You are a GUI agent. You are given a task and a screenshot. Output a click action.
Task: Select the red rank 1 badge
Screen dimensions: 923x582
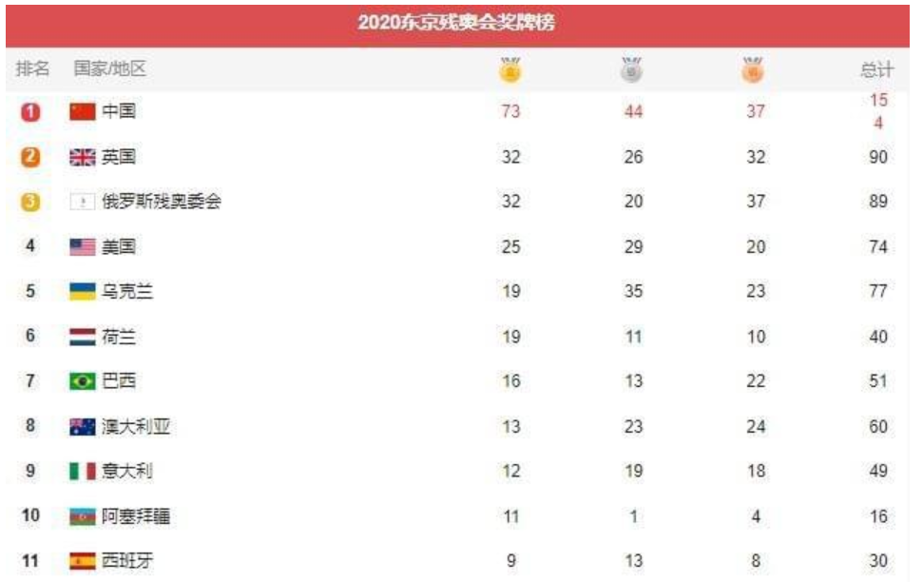click(30, 112)
